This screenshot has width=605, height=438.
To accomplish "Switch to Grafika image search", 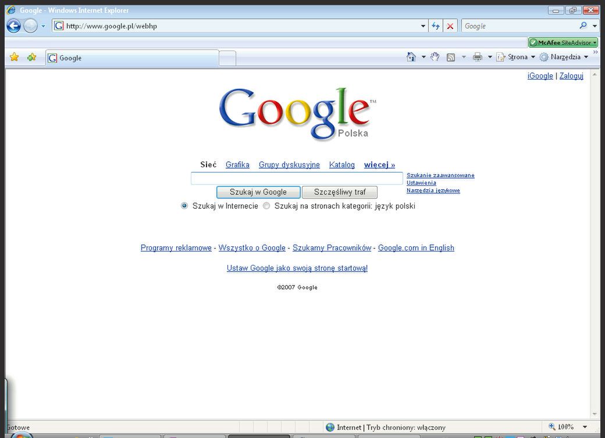I will pos(237,165).
